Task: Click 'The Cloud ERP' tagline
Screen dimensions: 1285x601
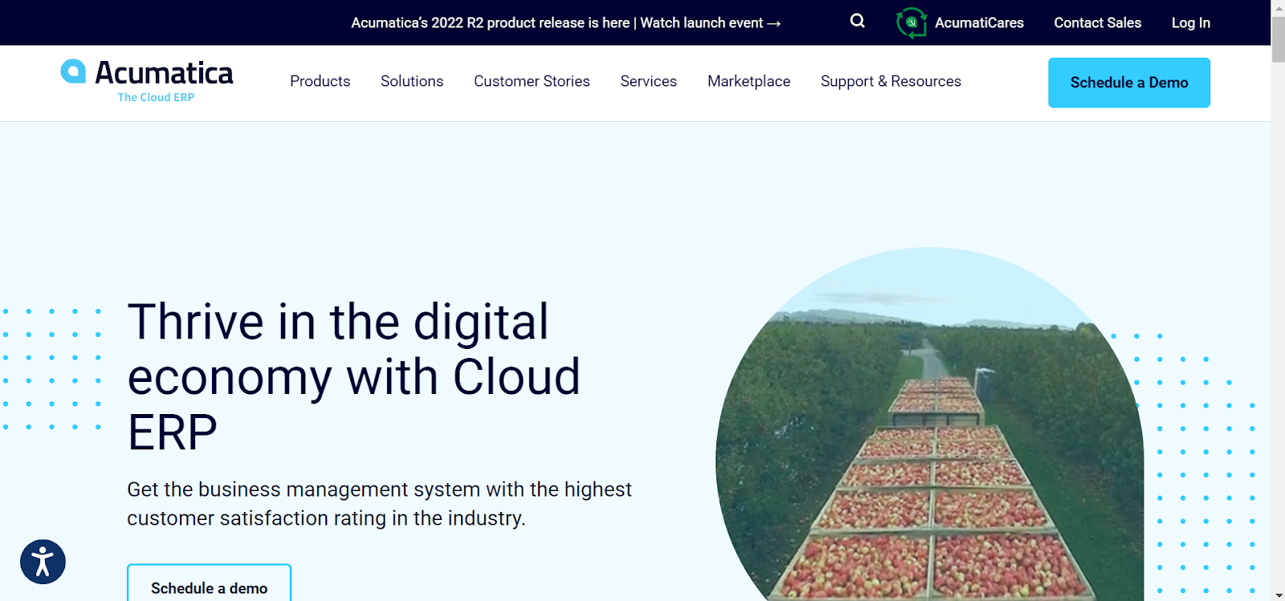Action: coord(156,97)
